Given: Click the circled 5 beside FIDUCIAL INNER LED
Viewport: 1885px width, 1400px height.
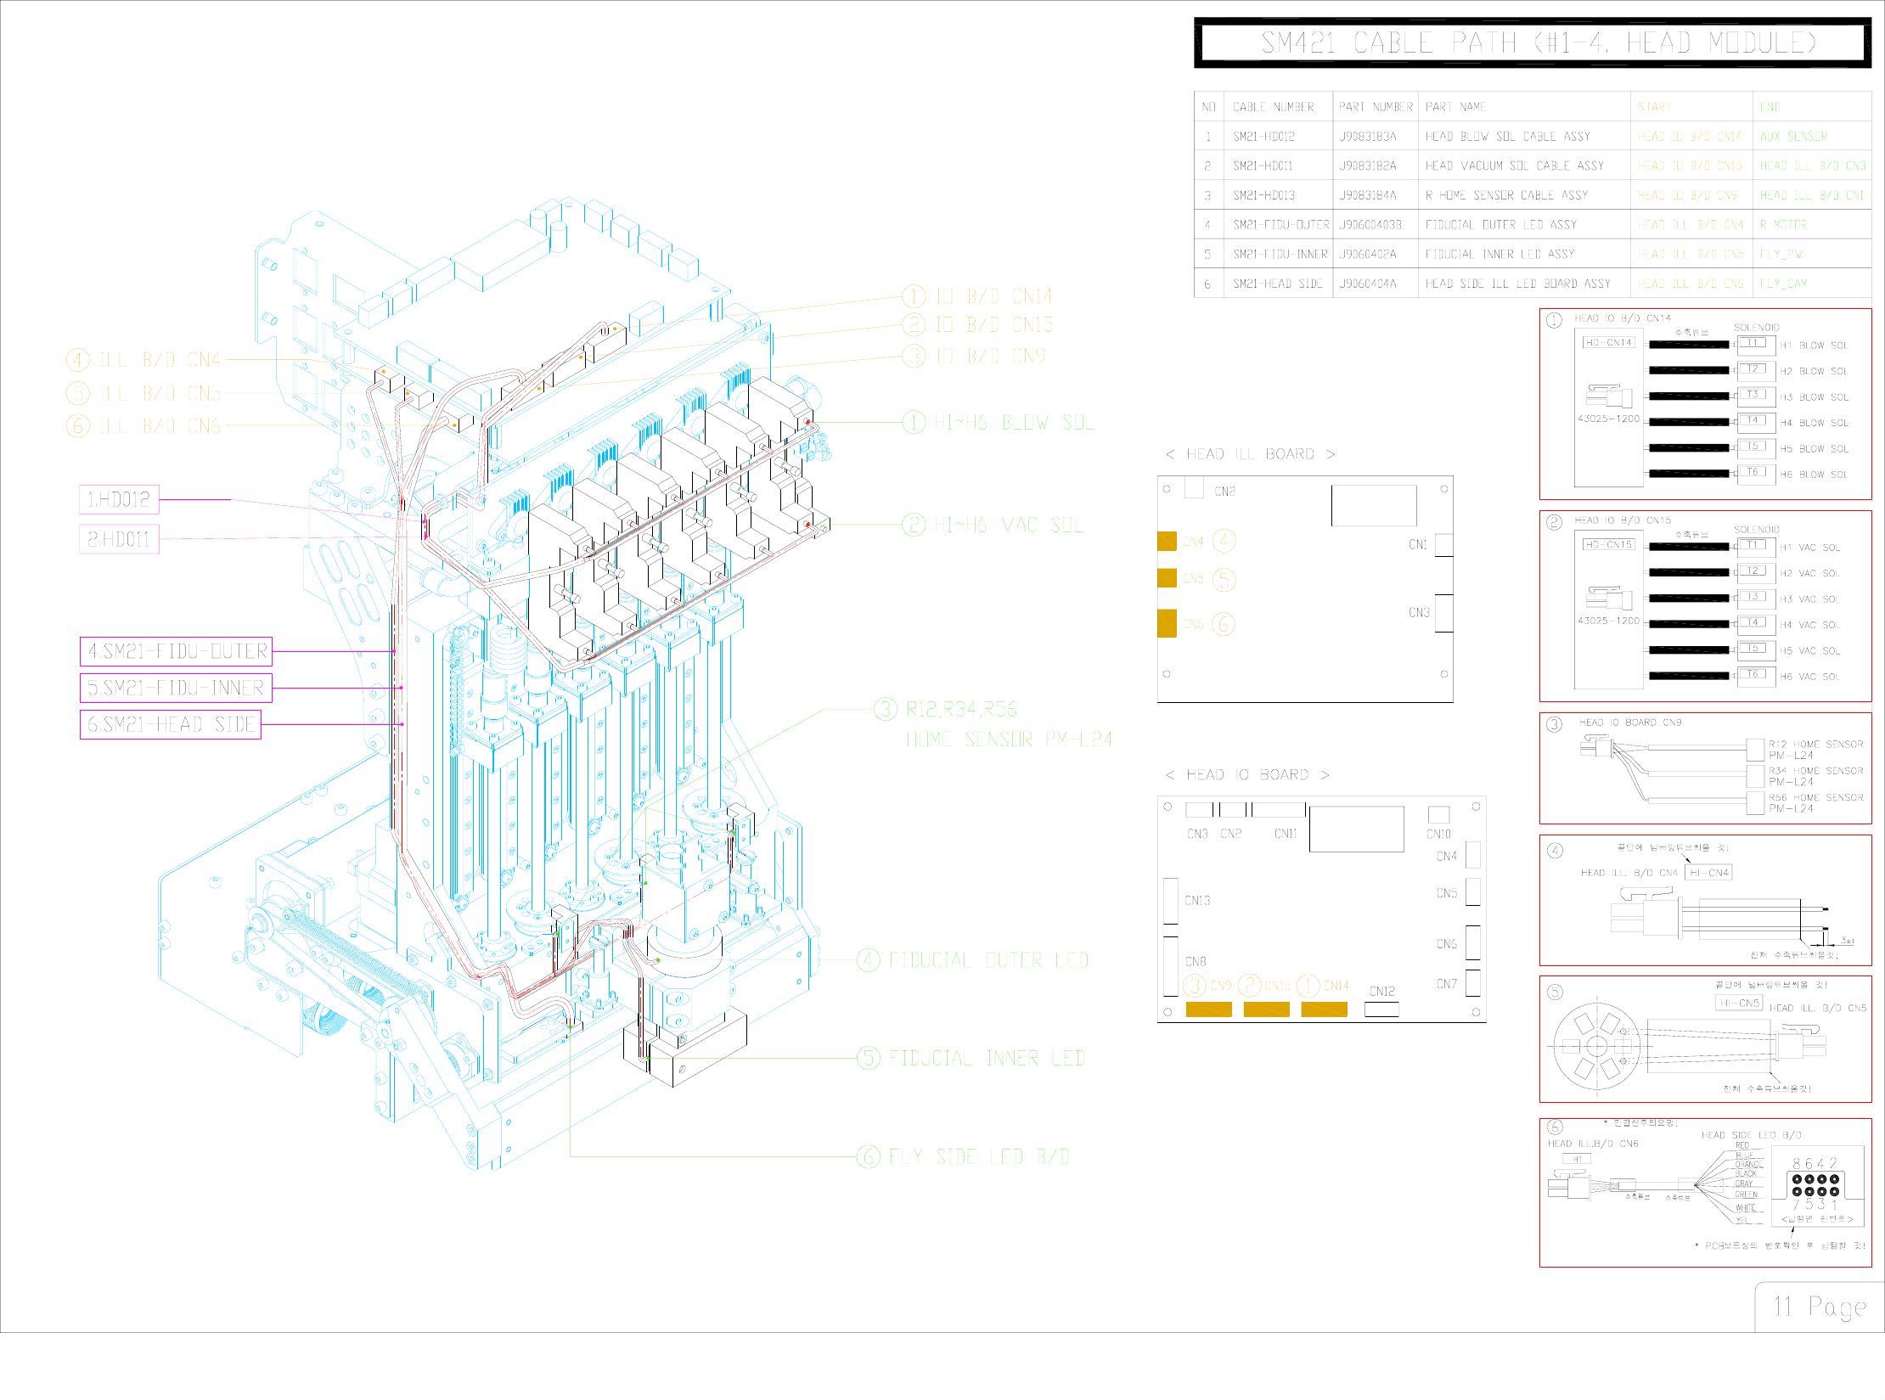Looking at the screenshot, I should click(x=868, y=1058).
